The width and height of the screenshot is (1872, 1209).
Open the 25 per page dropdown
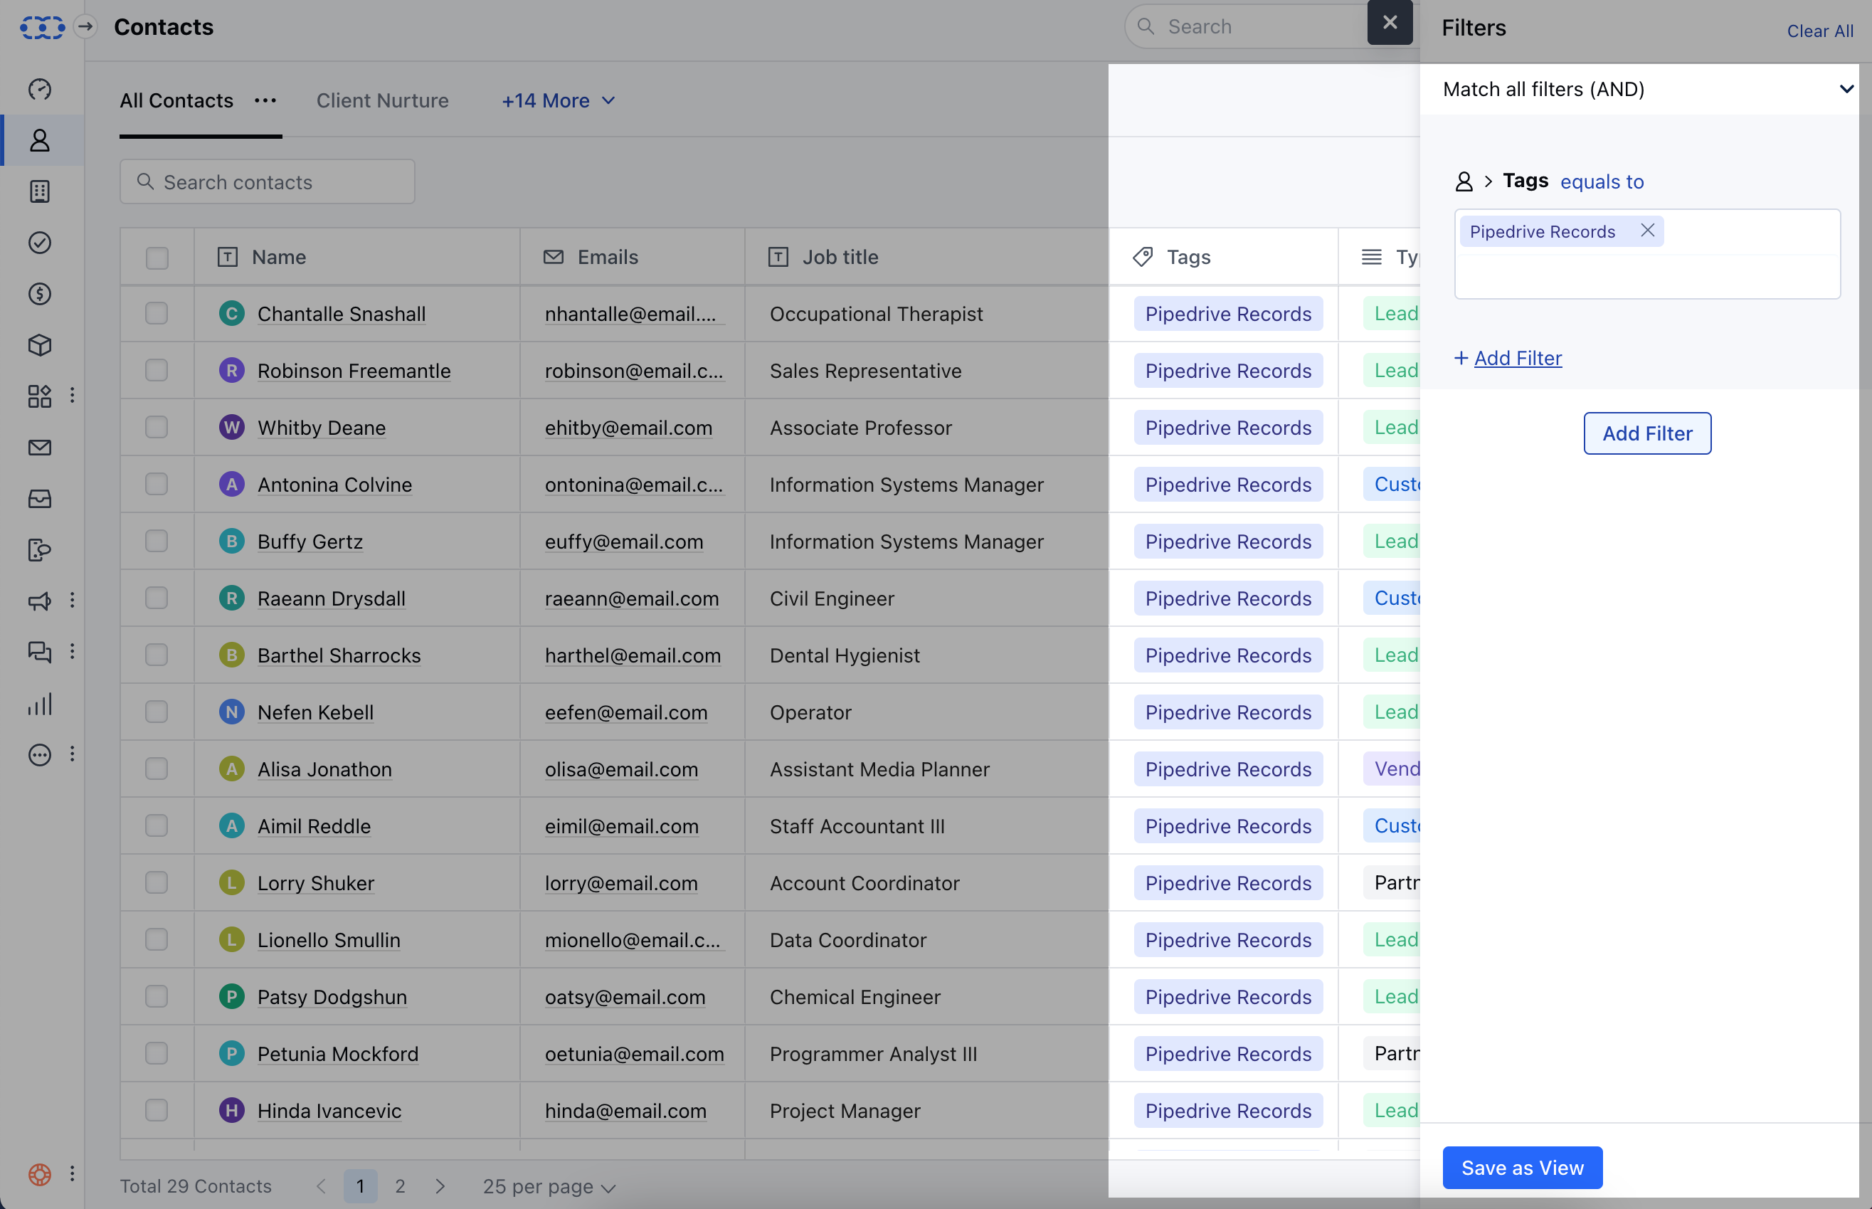pos(549,1186)
